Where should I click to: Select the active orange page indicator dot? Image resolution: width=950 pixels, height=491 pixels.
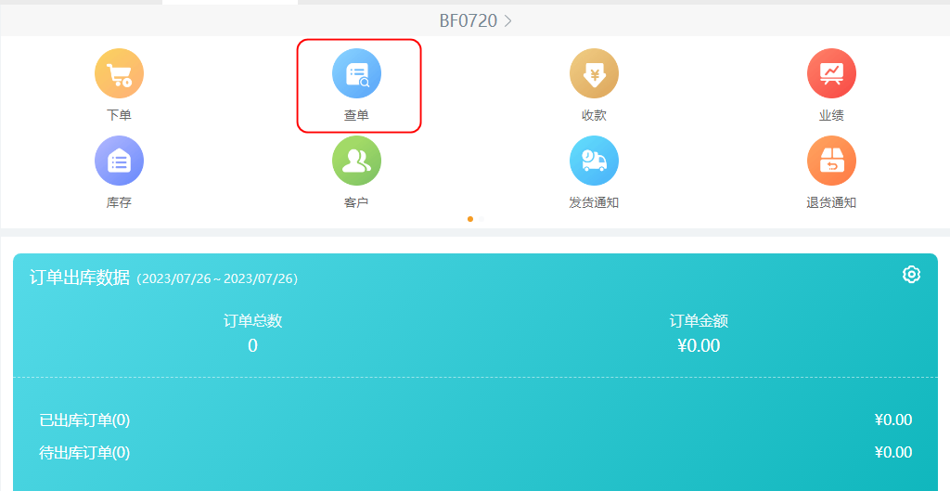[470, 219]
